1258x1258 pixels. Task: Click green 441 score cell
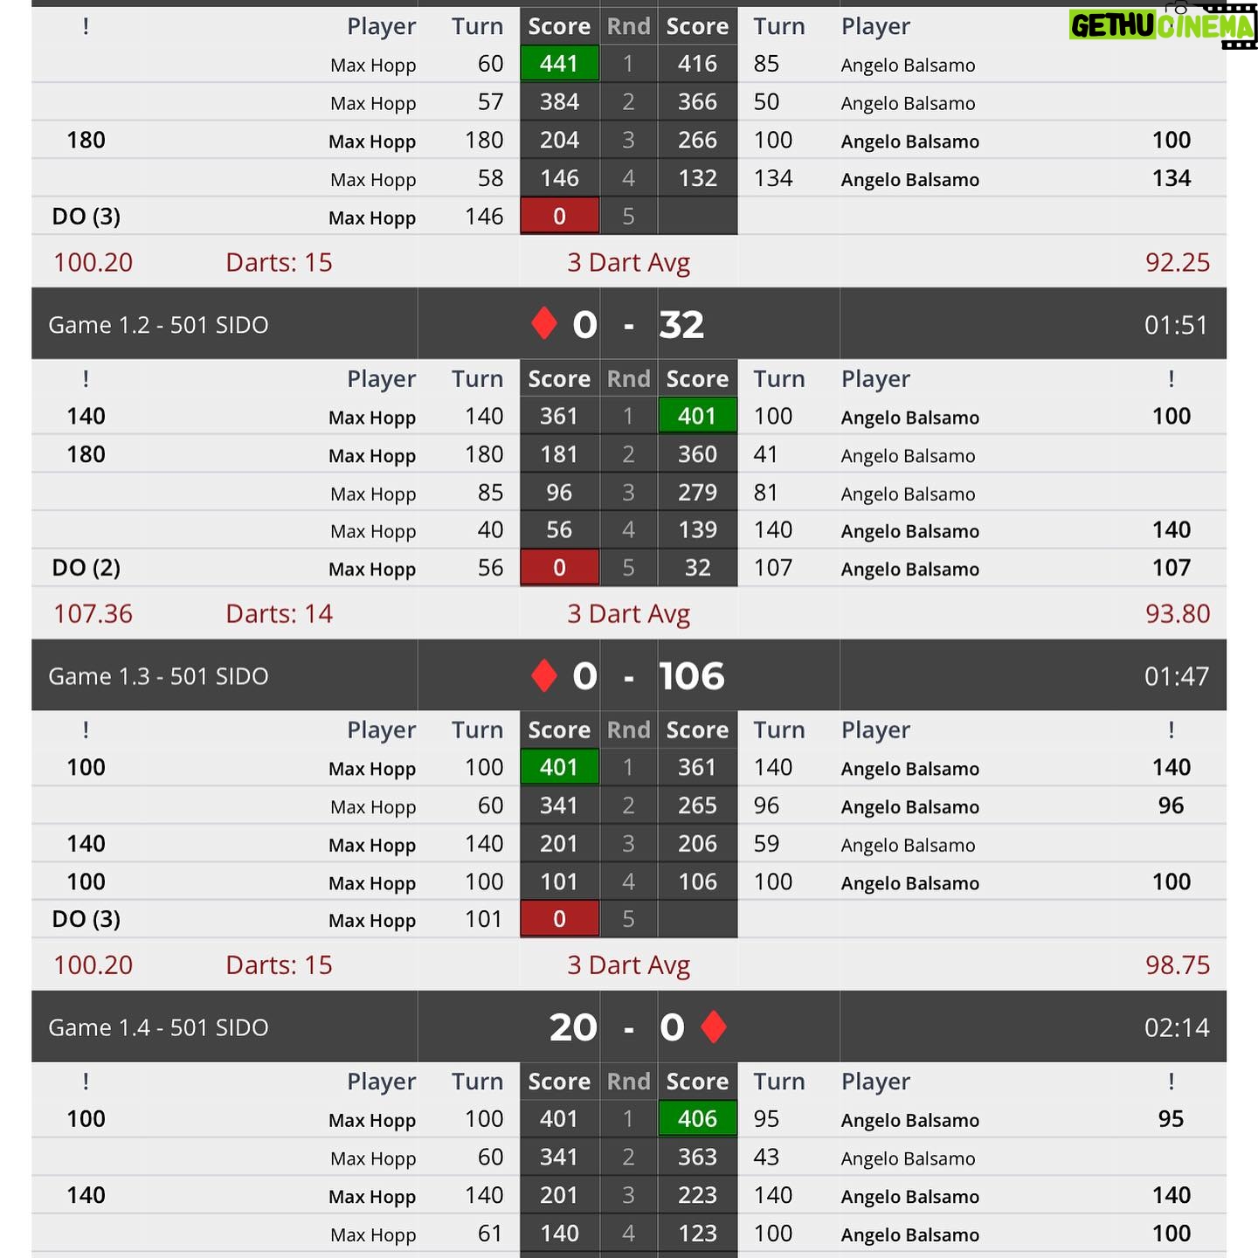pyautogui.click(x=559, y=64)
